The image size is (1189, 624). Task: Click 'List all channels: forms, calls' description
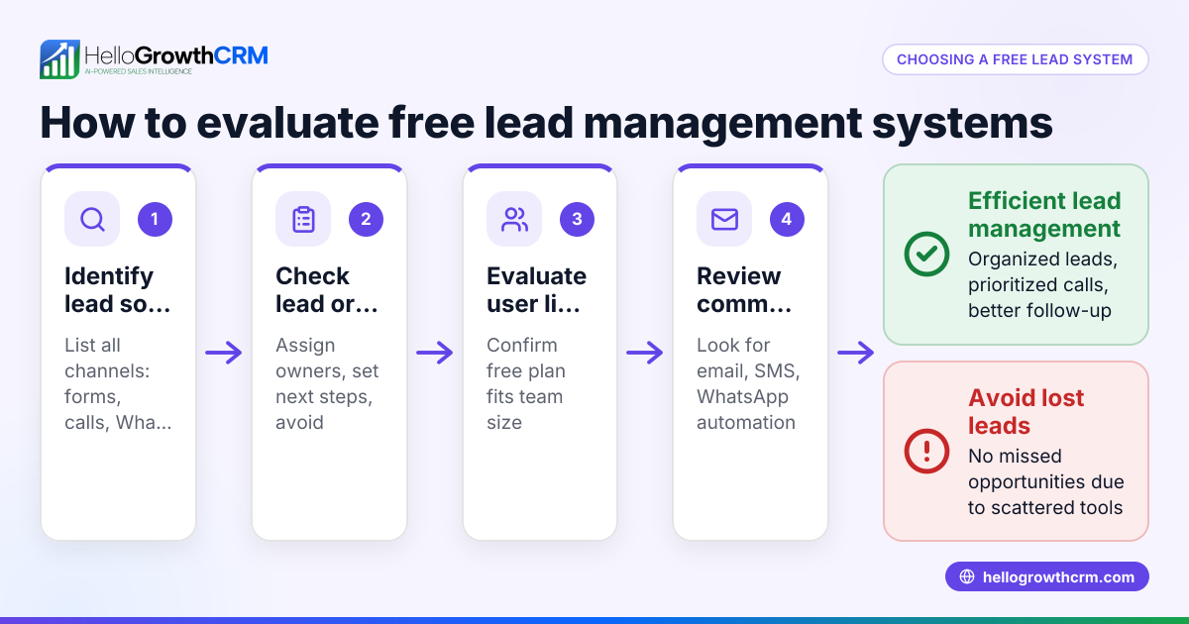click(x=117, y=384)
